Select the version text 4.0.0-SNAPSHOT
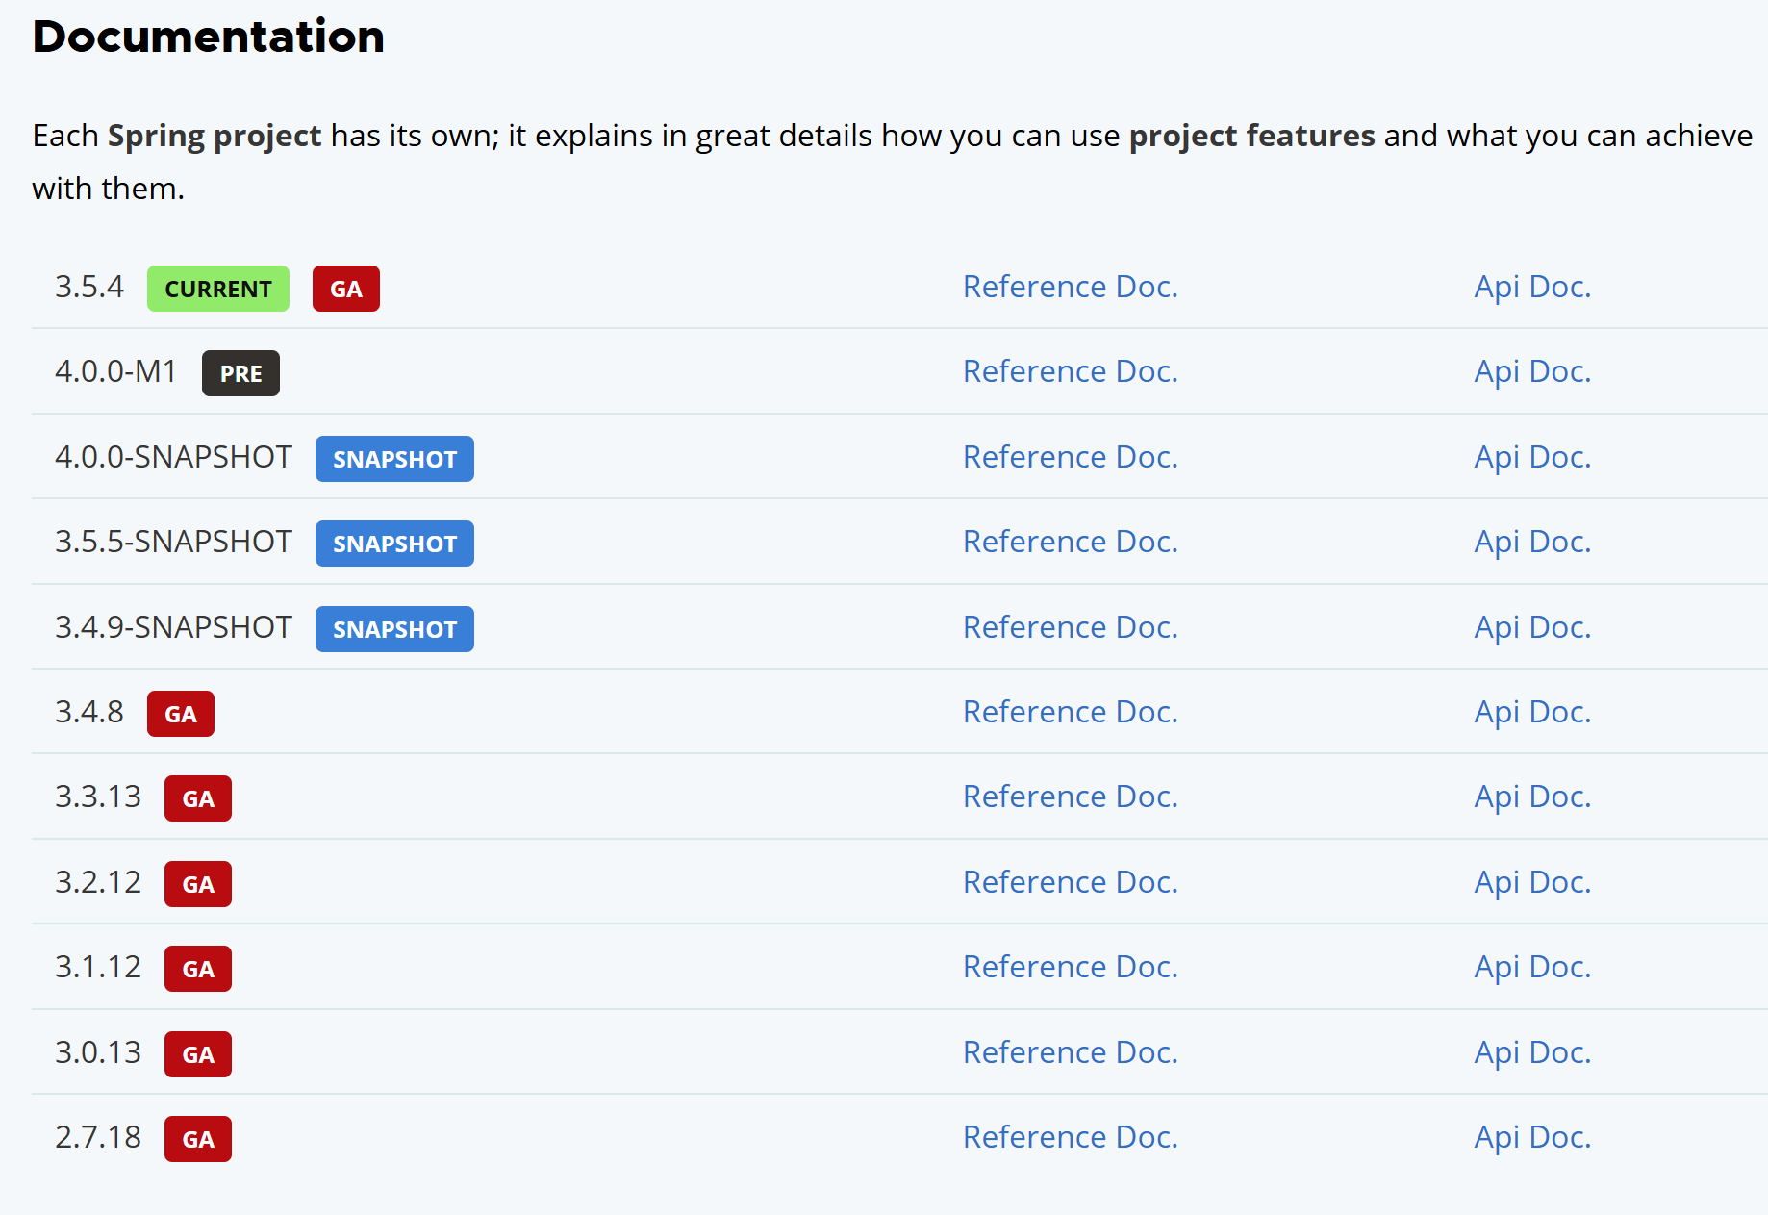This screenshot has width=1768, height=1215. pyautogui.click(x=173, y=457)
